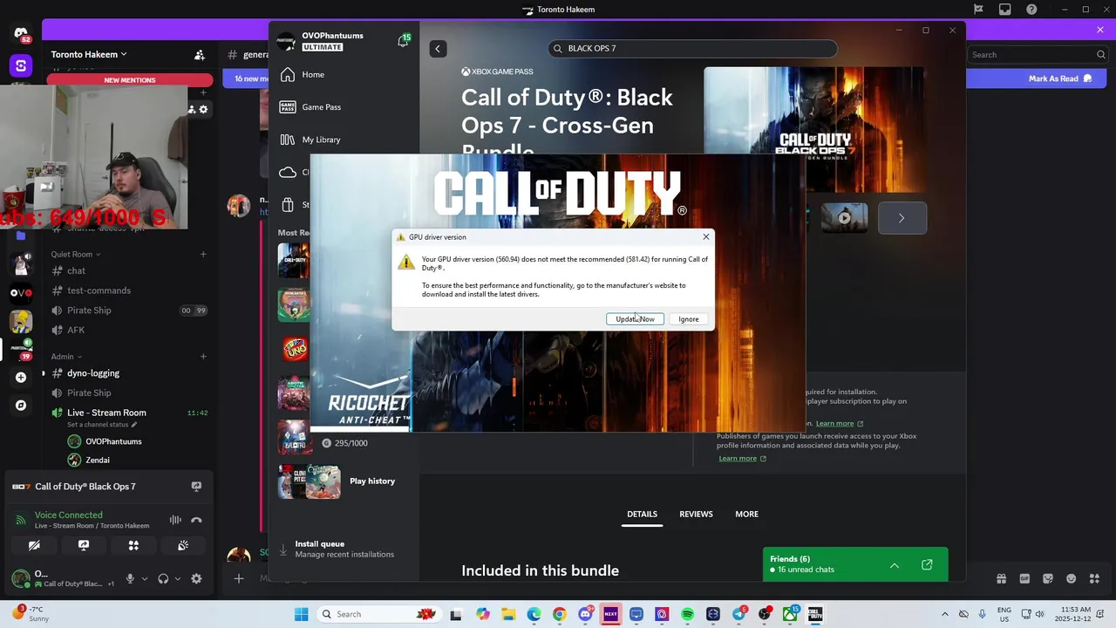Toggle noise suppression waveform icon

click(175, 520)
